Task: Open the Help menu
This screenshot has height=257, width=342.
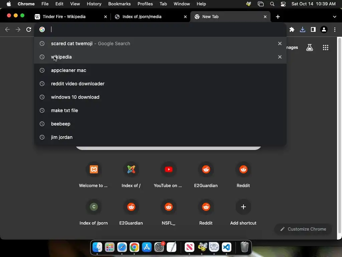Action: click(201, 4)
